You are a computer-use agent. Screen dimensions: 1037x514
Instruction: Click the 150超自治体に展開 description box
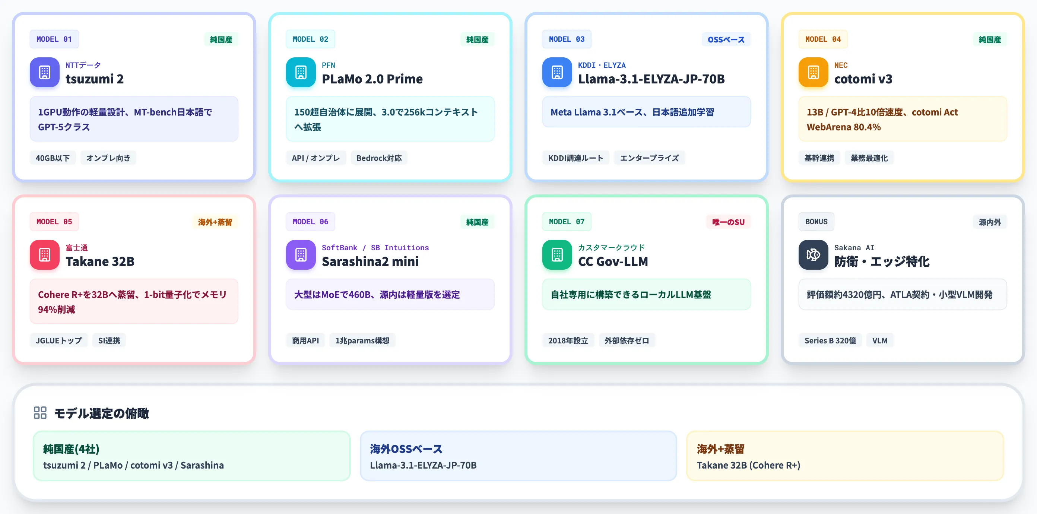(x=390, y=119)
